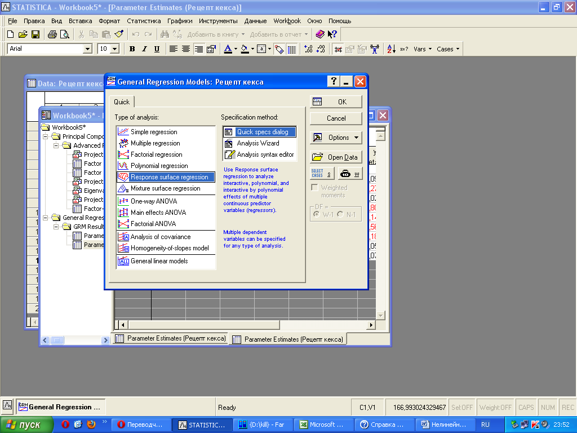This screenshot has height=433, width=577.
Task: Click the Find binoculars icon
Action: pos(165,34)
